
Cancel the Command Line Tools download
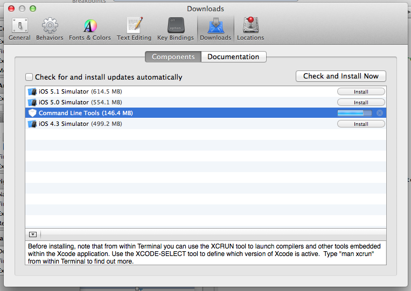(380, 113)
